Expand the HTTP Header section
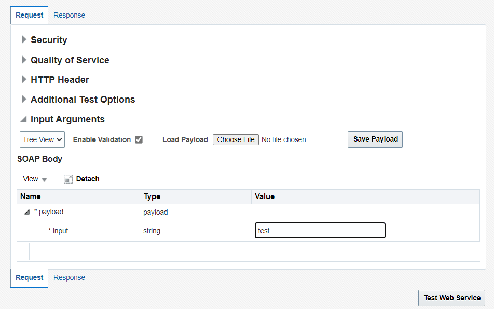Screen dimensions: 494x309 [x=24, y=79]
